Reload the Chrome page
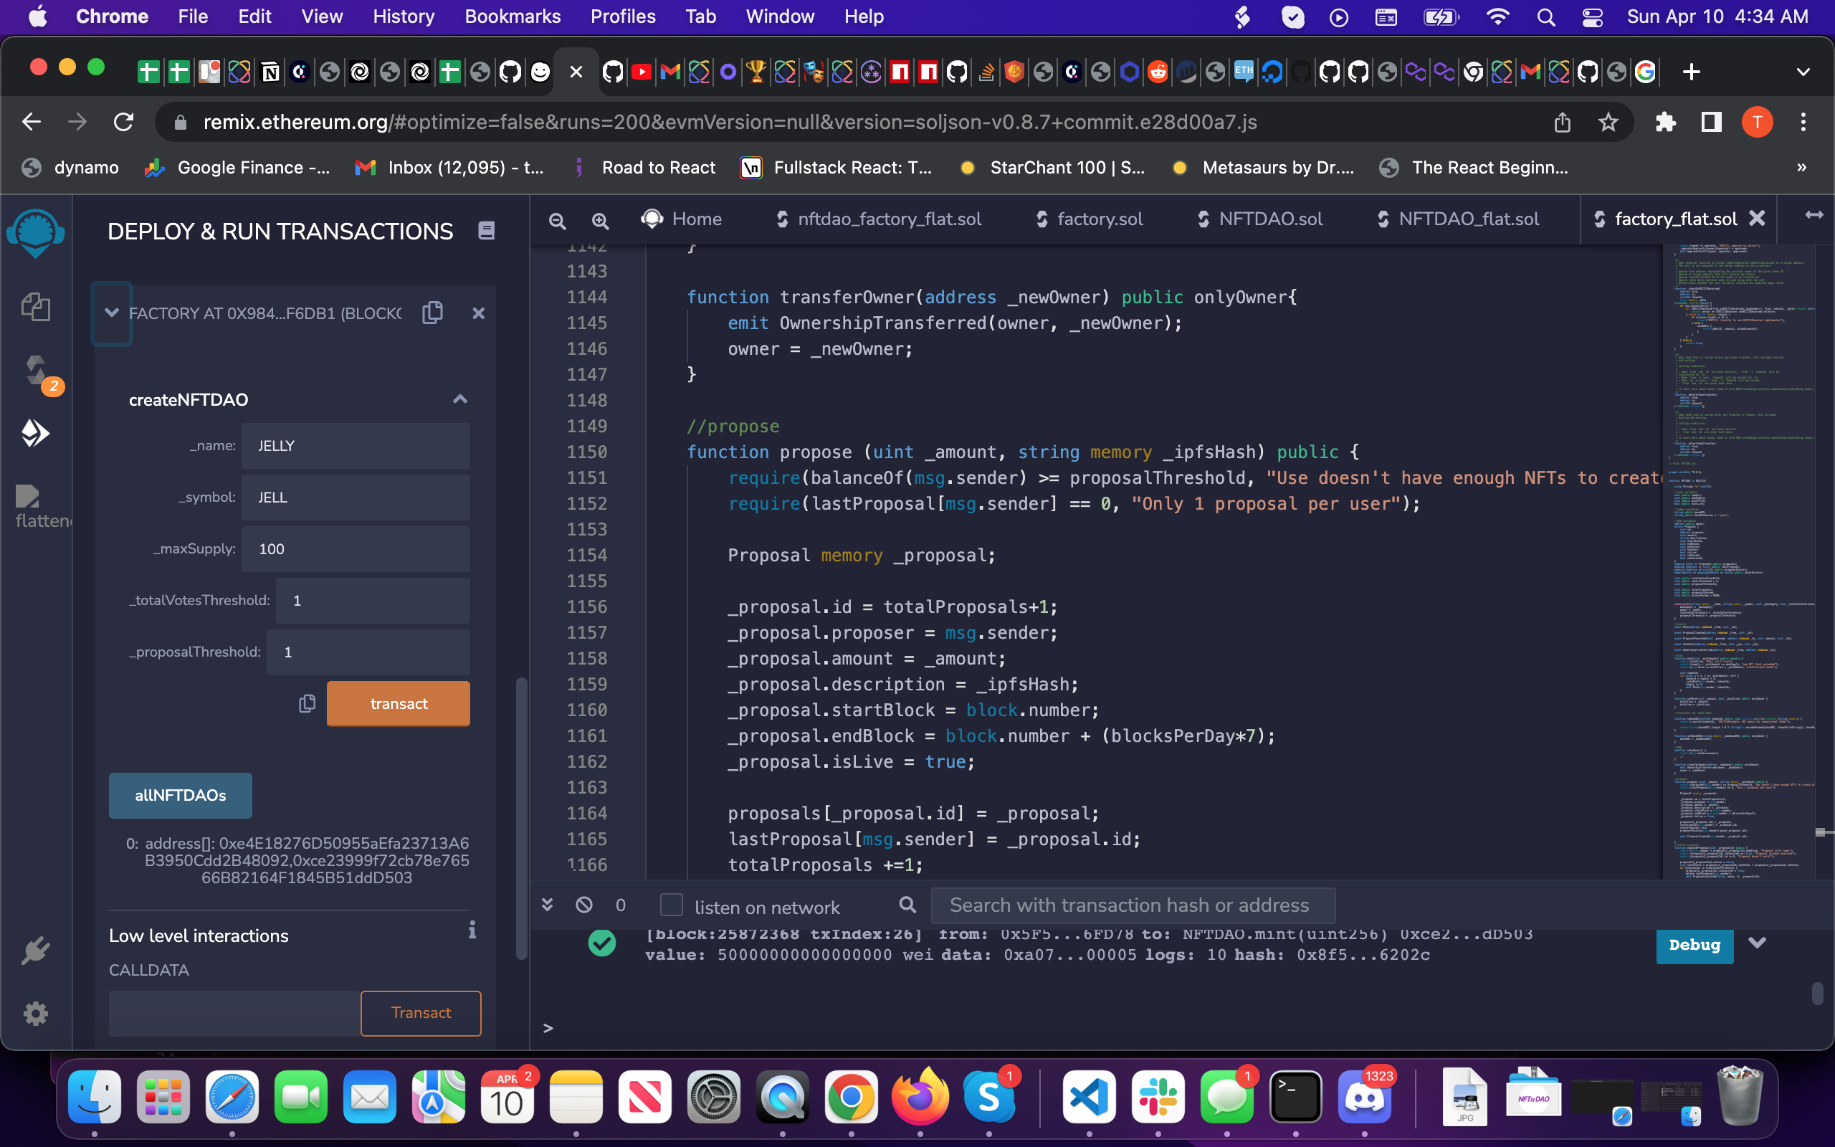Screen dimensions: 1835x1147 pos(123,122)
